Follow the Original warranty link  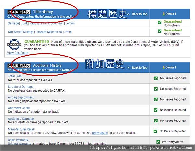19,144
